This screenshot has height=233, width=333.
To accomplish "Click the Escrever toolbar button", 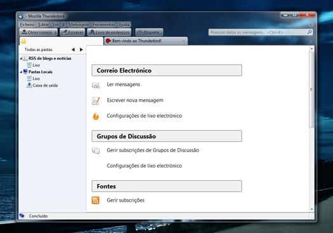I will (x=72, y=32).
